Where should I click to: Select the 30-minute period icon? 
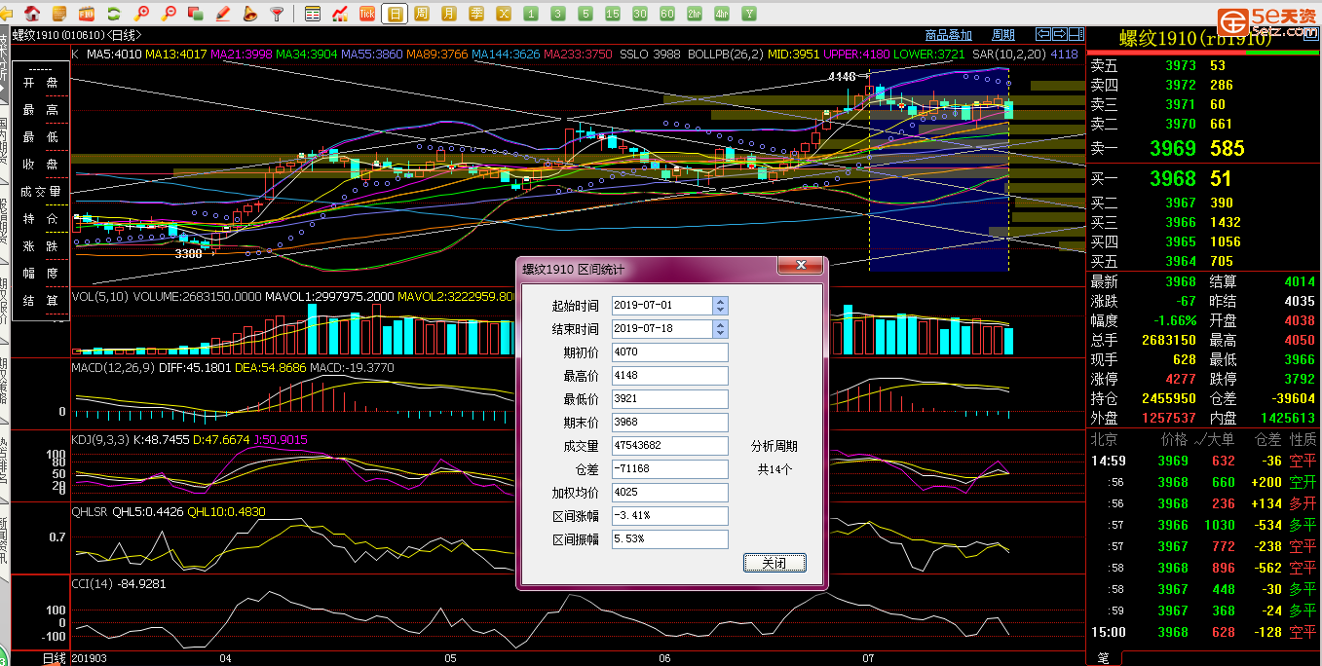[x=640, y=14]
